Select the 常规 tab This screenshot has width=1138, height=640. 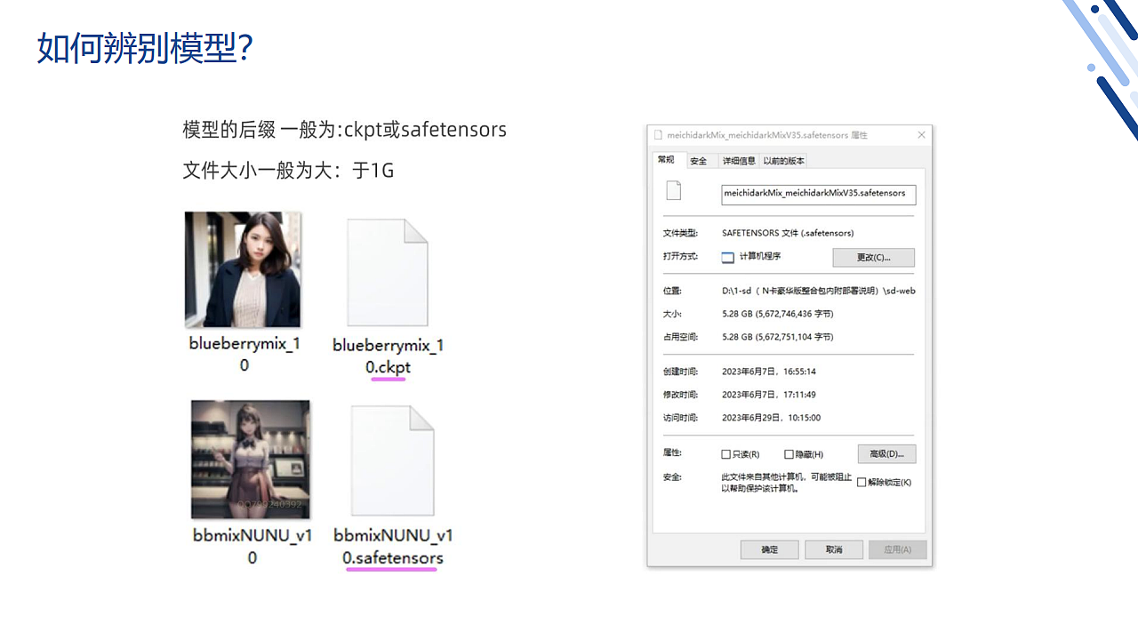[x=668, y=160]
